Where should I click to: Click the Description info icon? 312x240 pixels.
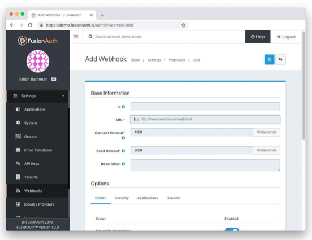(123, 164)
